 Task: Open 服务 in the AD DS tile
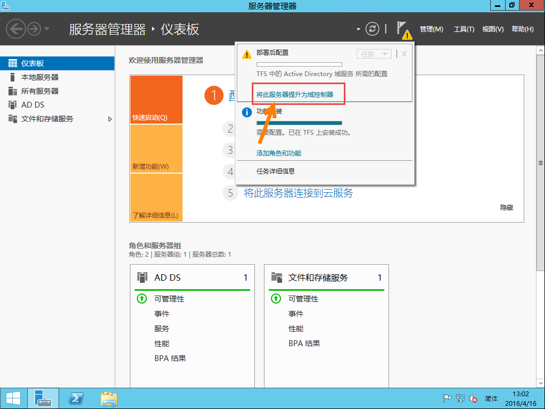point(162,329)
